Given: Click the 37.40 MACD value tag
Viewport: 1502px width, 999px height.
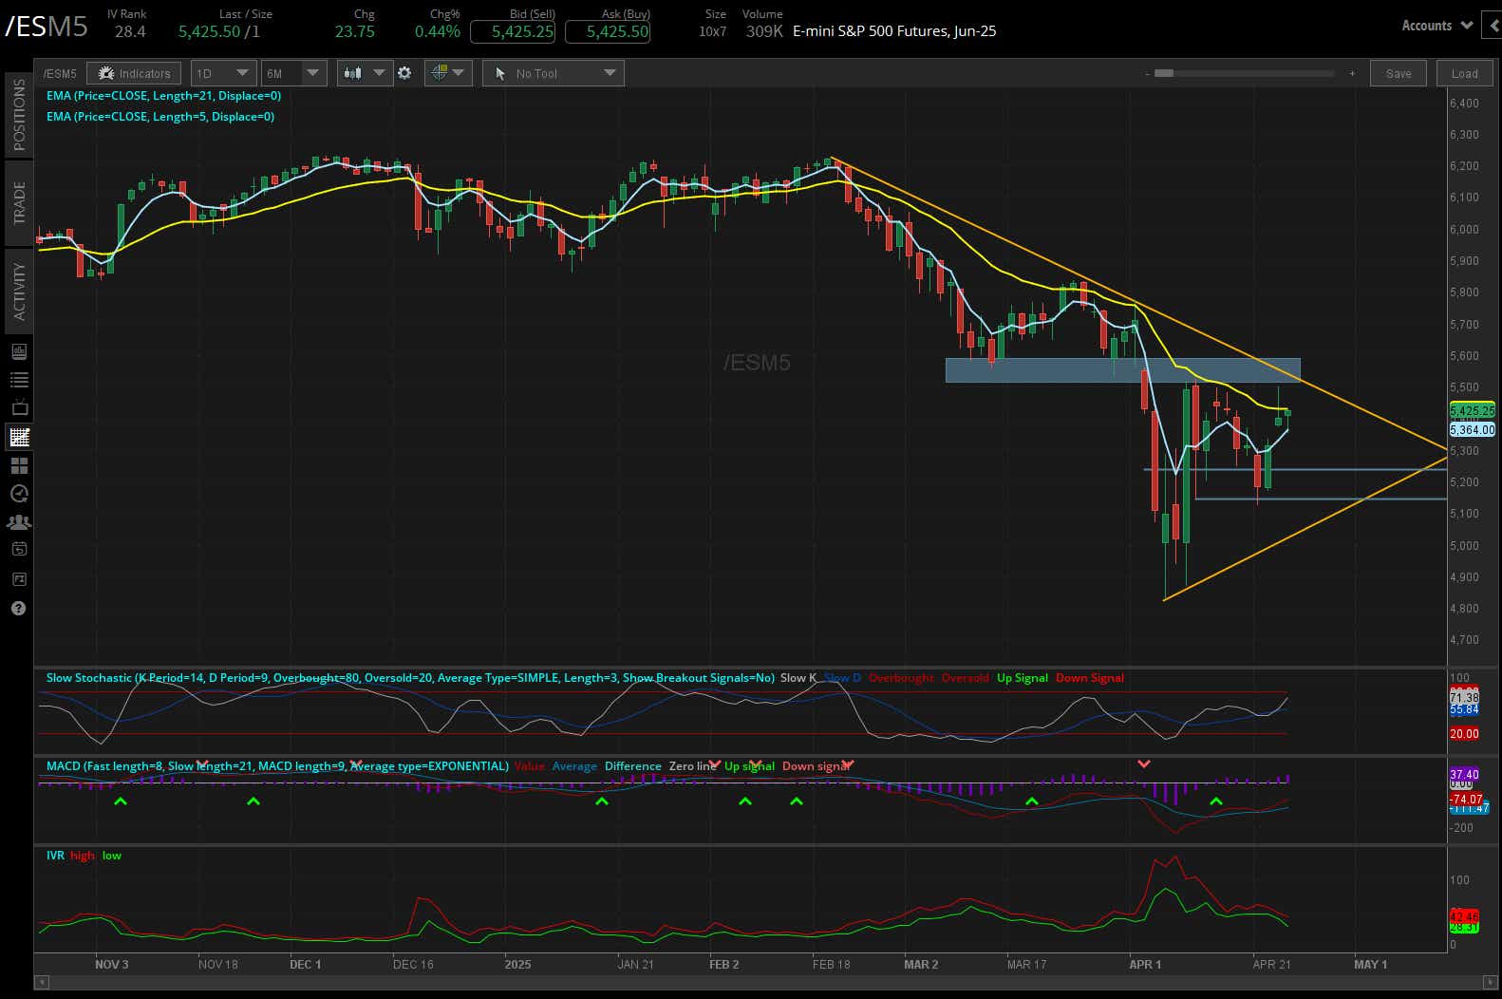Looking at the screenshot, I should pos(1464,775).
